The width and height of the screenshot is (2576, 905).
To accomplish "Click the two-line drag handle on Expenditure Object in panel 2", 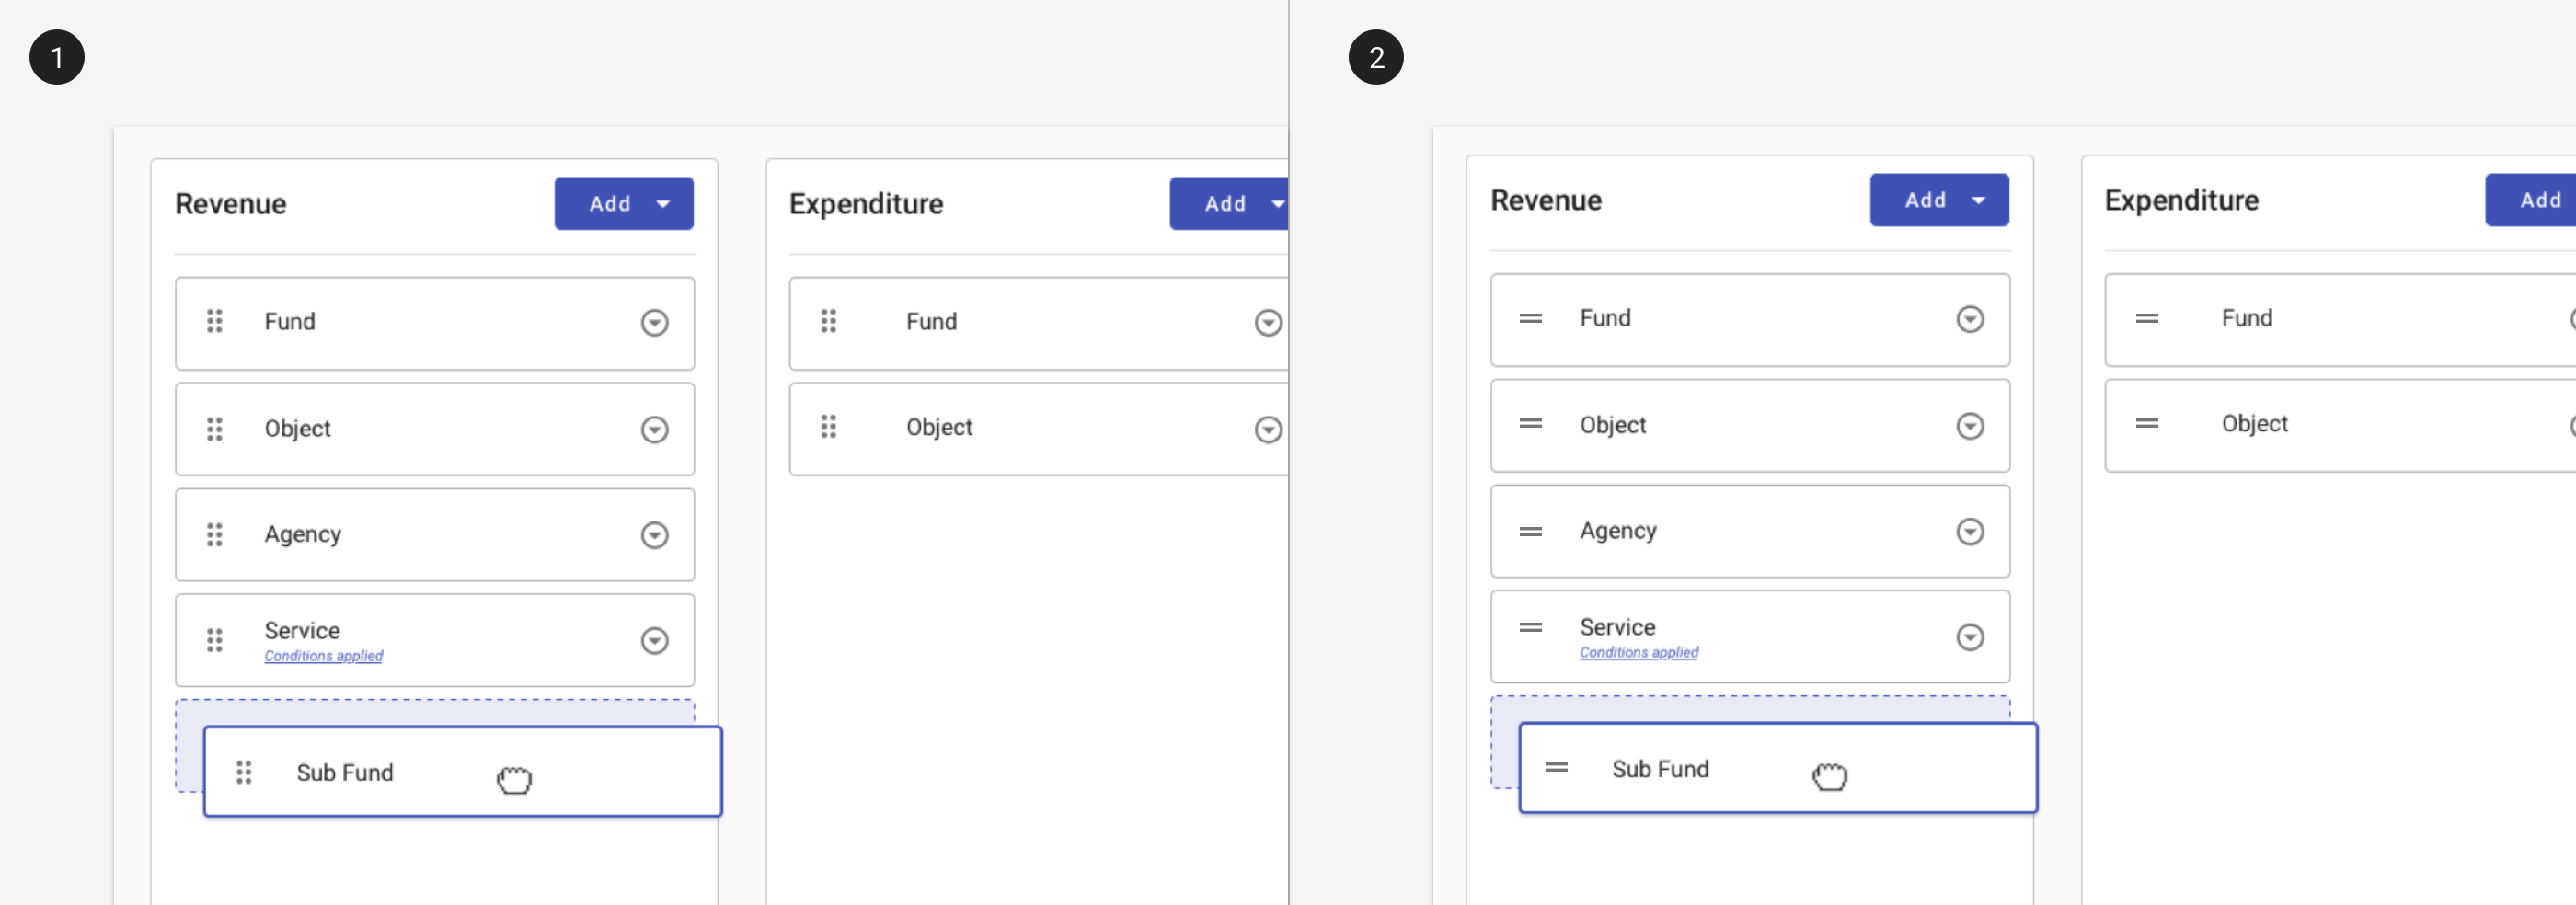I will (x=2146, y=424).
